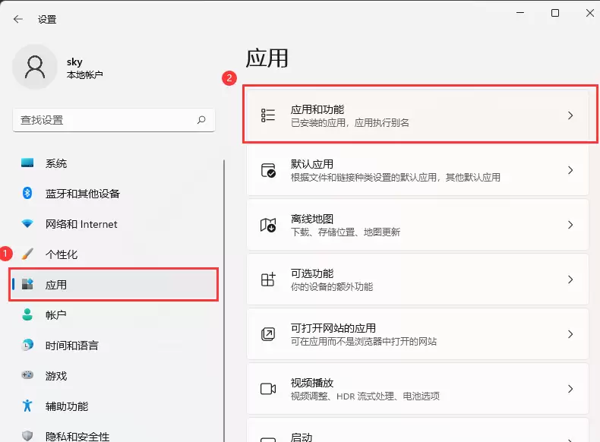Open 视频播放 via its chevron arrow
Image resolution: width=600 pixels, height=442 pixels.
pyautogui.click(x=570, y=389)
